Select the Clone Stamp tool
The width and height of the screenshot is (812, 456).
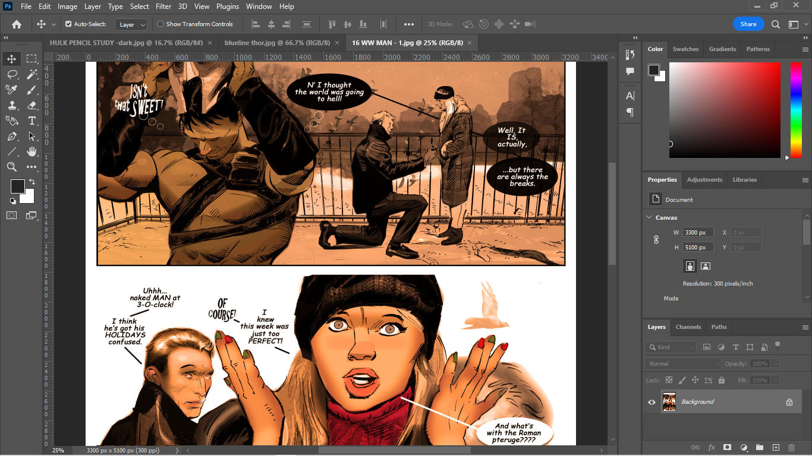[x=11, y=105]
